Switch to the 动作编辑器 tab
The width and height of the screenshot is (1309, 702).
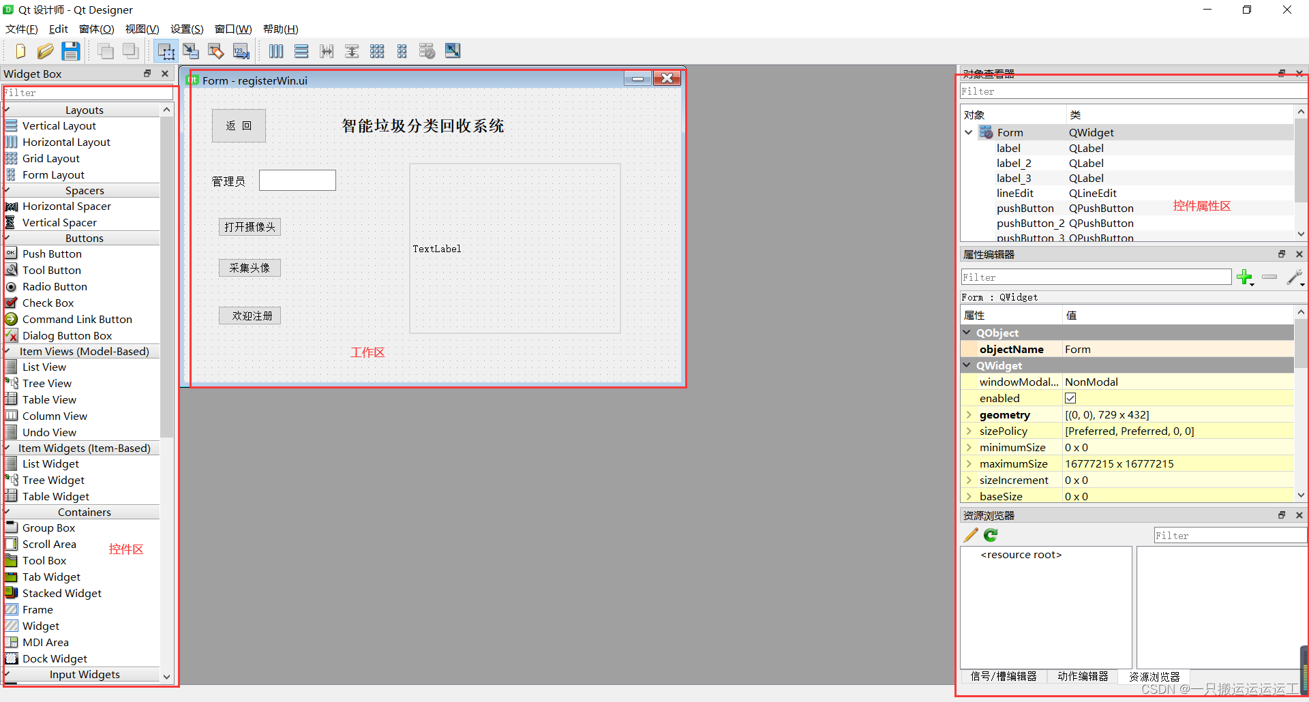[x=1083, y=676]
